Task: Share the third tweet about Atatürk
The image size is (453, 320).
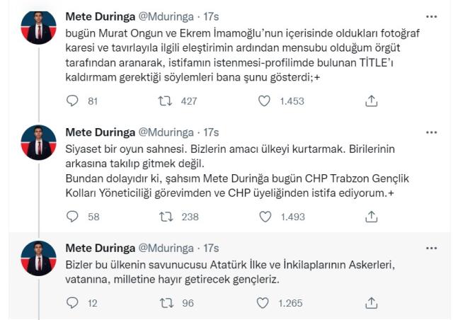Action: click(x=371, y=303)
